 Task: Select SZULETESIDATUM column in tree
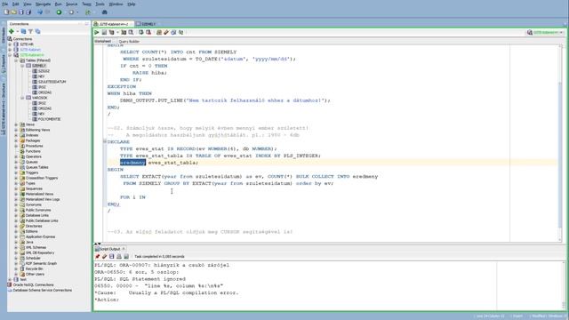click(x=52, y=82)
